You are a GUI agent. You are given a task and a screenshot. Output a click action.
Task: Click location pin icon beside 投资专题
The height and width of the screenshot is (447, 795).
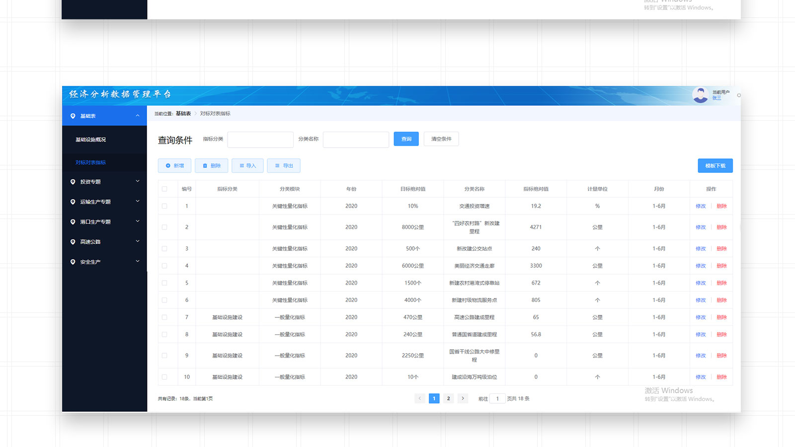(73, 182)
